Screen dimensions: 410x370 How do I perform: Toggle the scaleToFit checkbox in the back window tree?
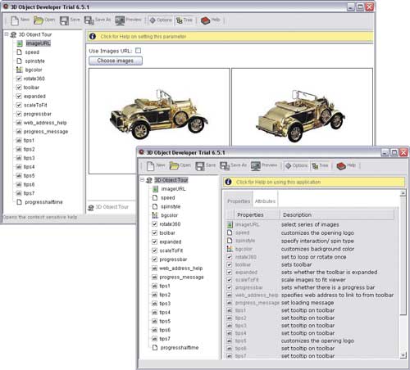coord(19,105)
